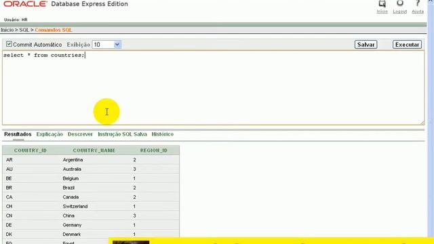Click the text area resize grip
The width and height of the screenshot is (434, 244).
(422, 123)
